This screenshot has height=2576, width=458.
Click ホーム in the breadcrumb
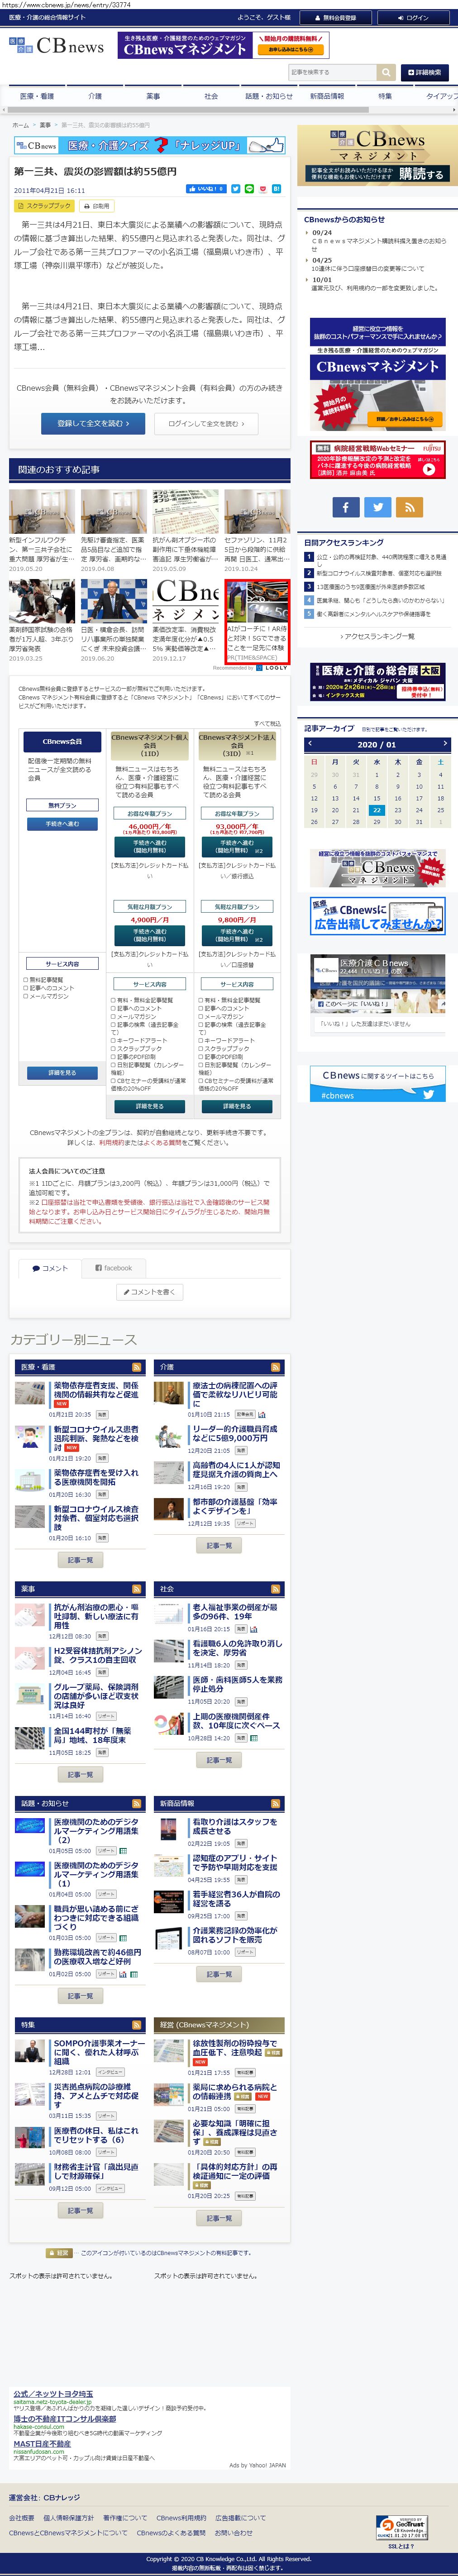pyautogui.click(x=20, y=125)
